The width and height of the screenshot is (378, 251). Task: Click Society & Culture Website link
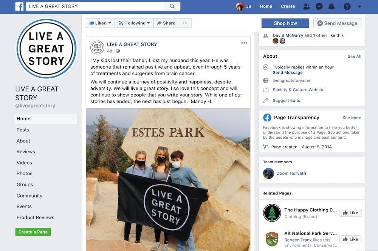299,90
